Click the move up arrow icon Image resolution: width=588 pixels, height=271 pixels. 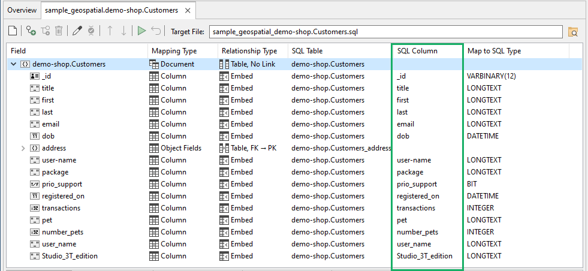coord(110,31)
